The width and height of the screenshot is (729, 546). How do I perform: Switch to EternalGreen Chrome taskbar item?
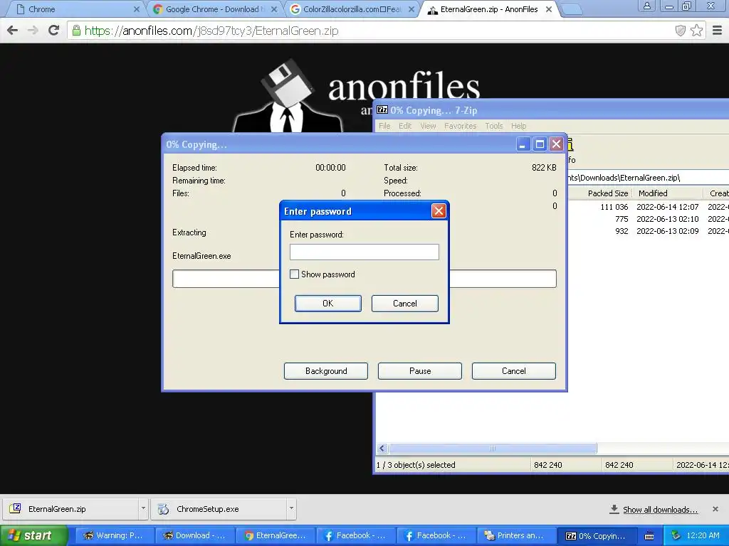(x=276, y=535)
